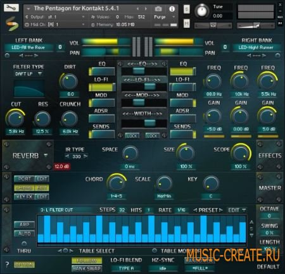Click the right LOCK button

[153, 135]
